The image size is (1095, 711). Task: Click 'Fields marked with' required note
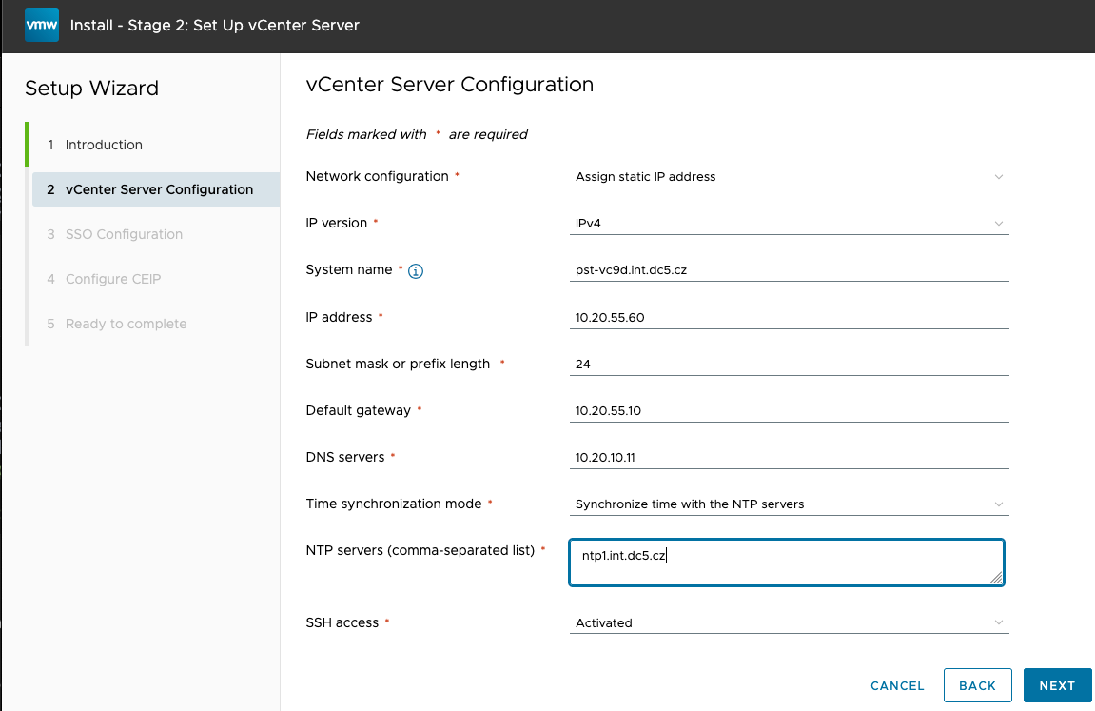(x=417, y=134)
